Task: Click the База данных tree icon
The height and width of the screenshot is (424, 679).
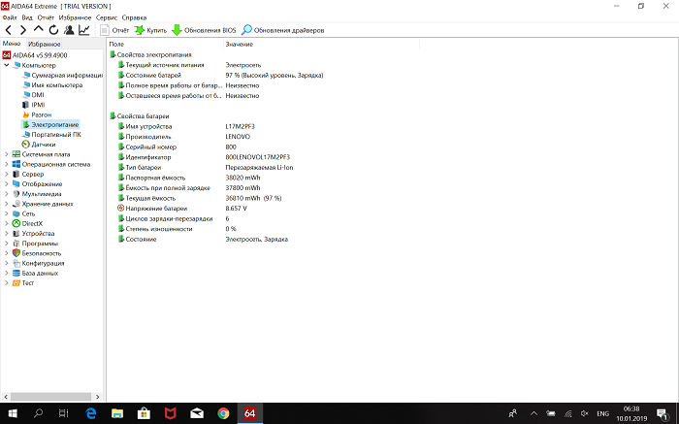Action: click(16, 273)
